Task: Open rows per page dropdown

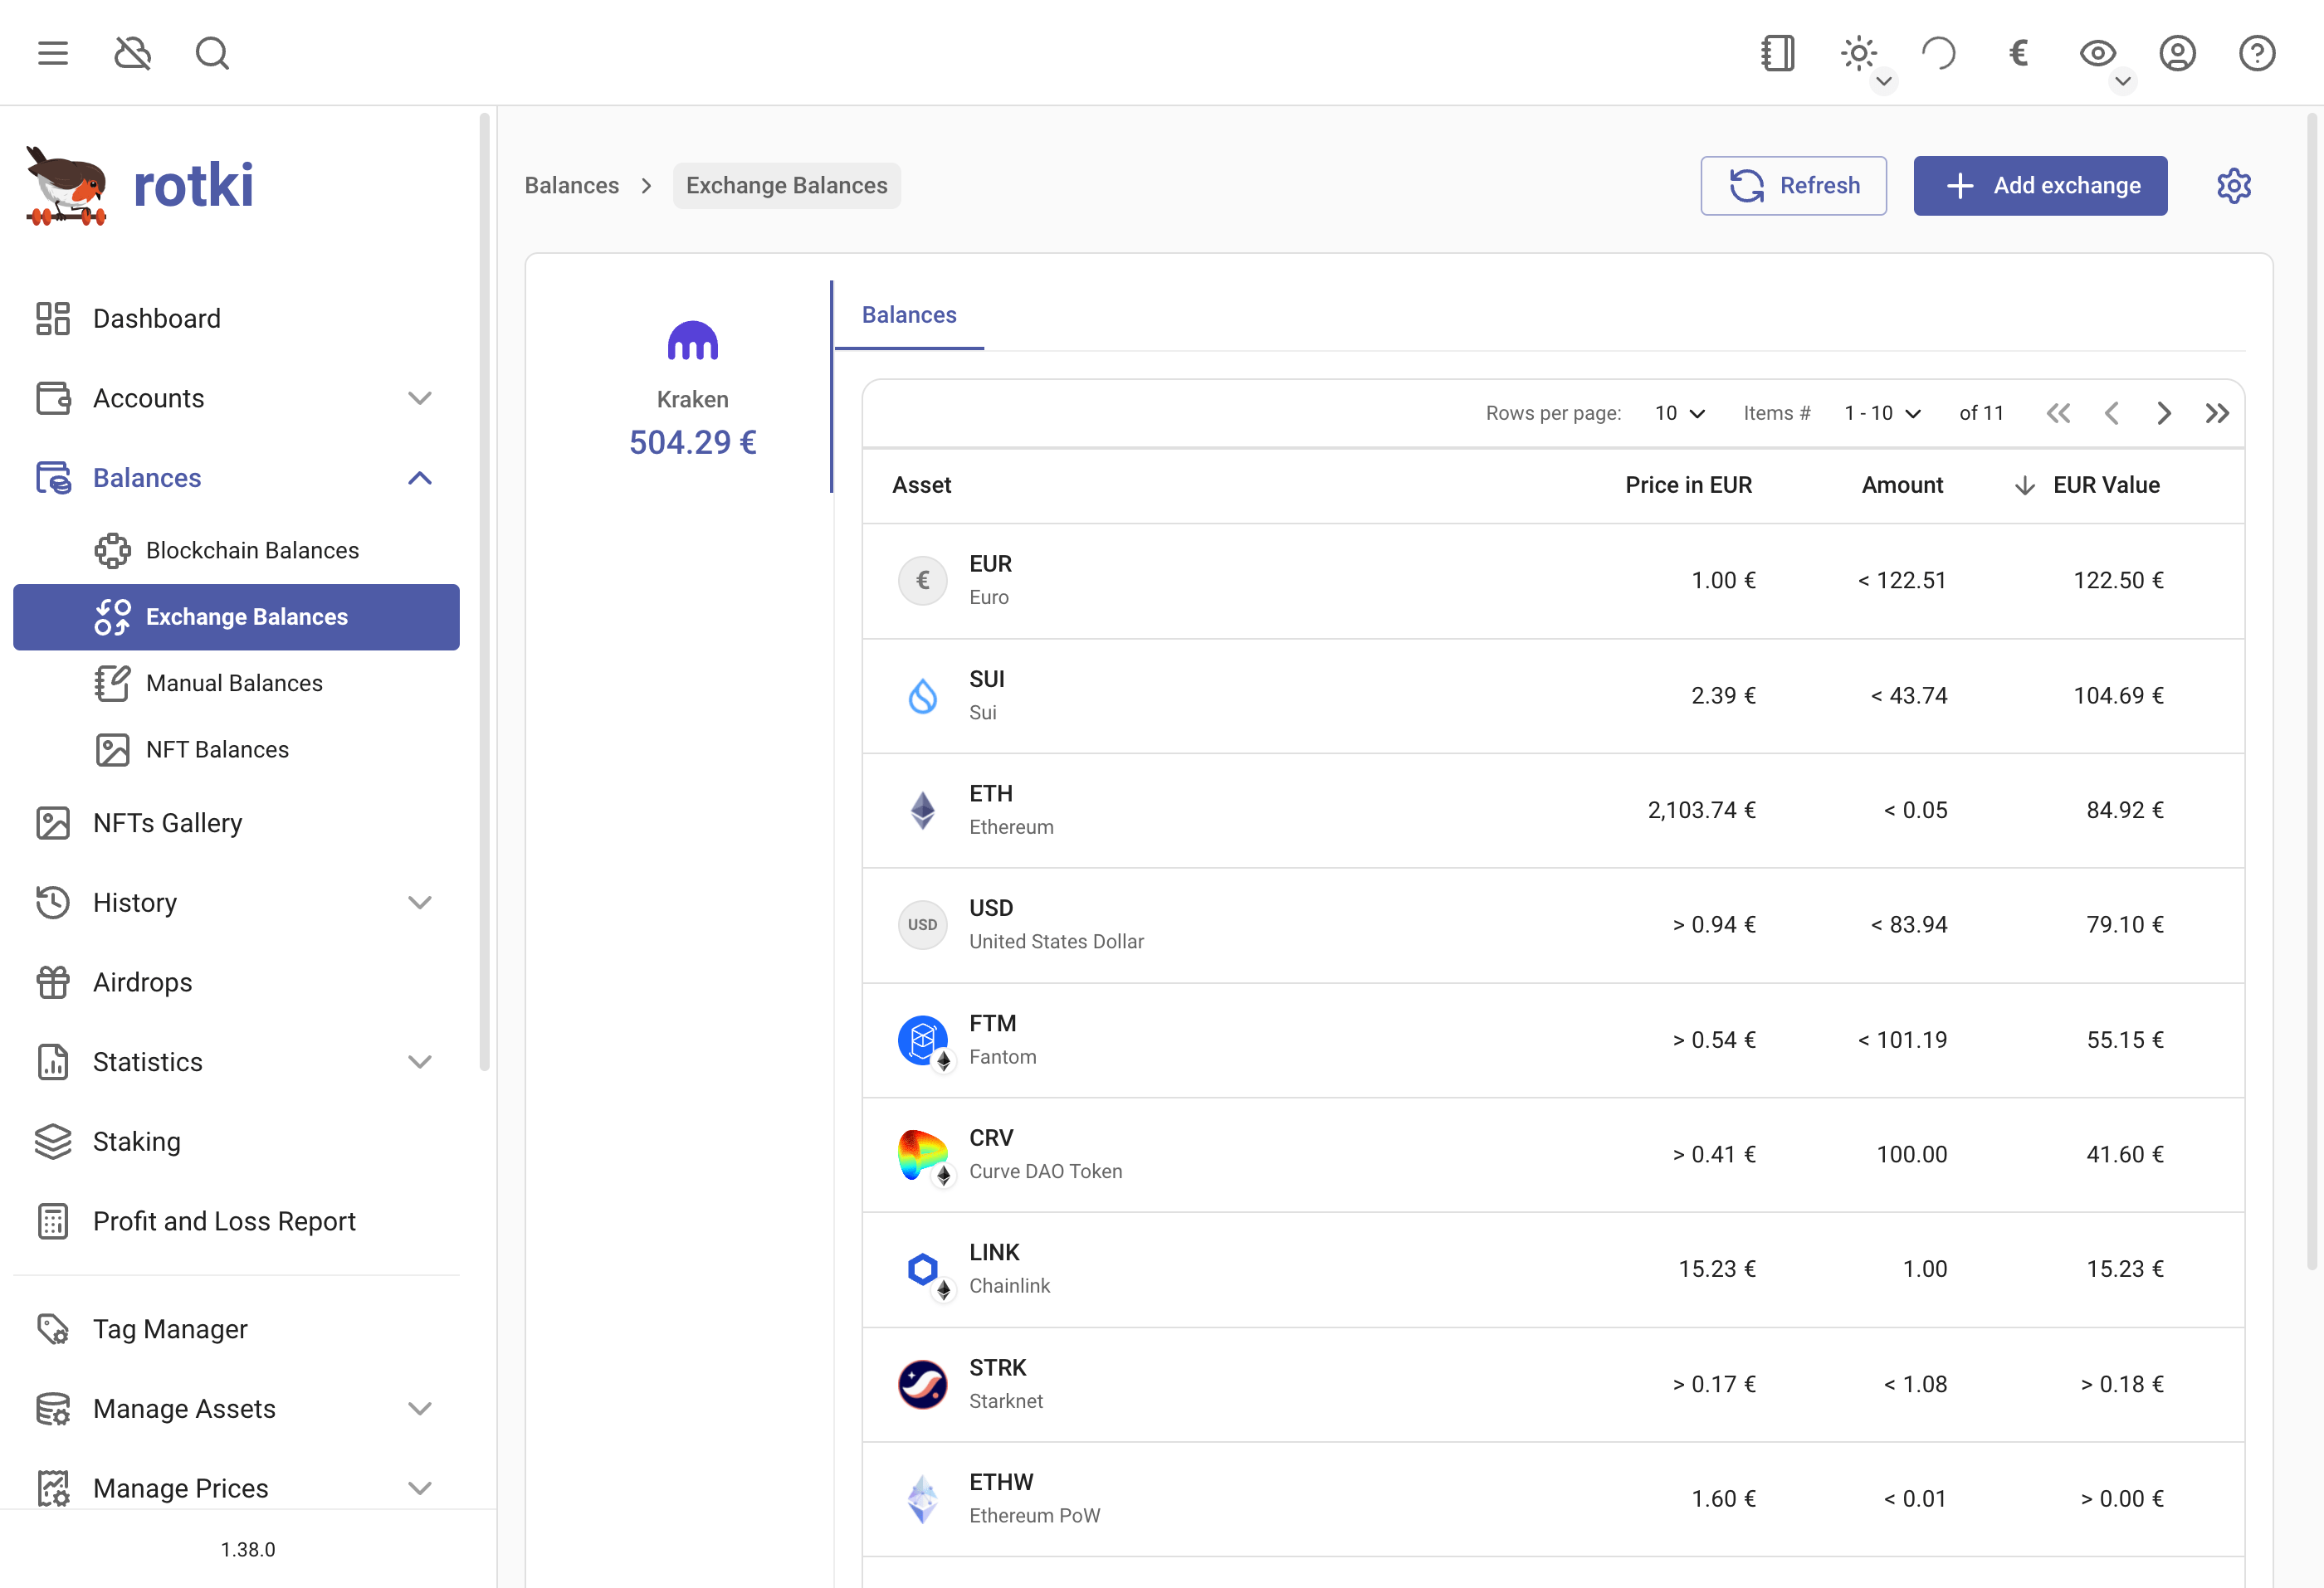Action: point(1680,414)
